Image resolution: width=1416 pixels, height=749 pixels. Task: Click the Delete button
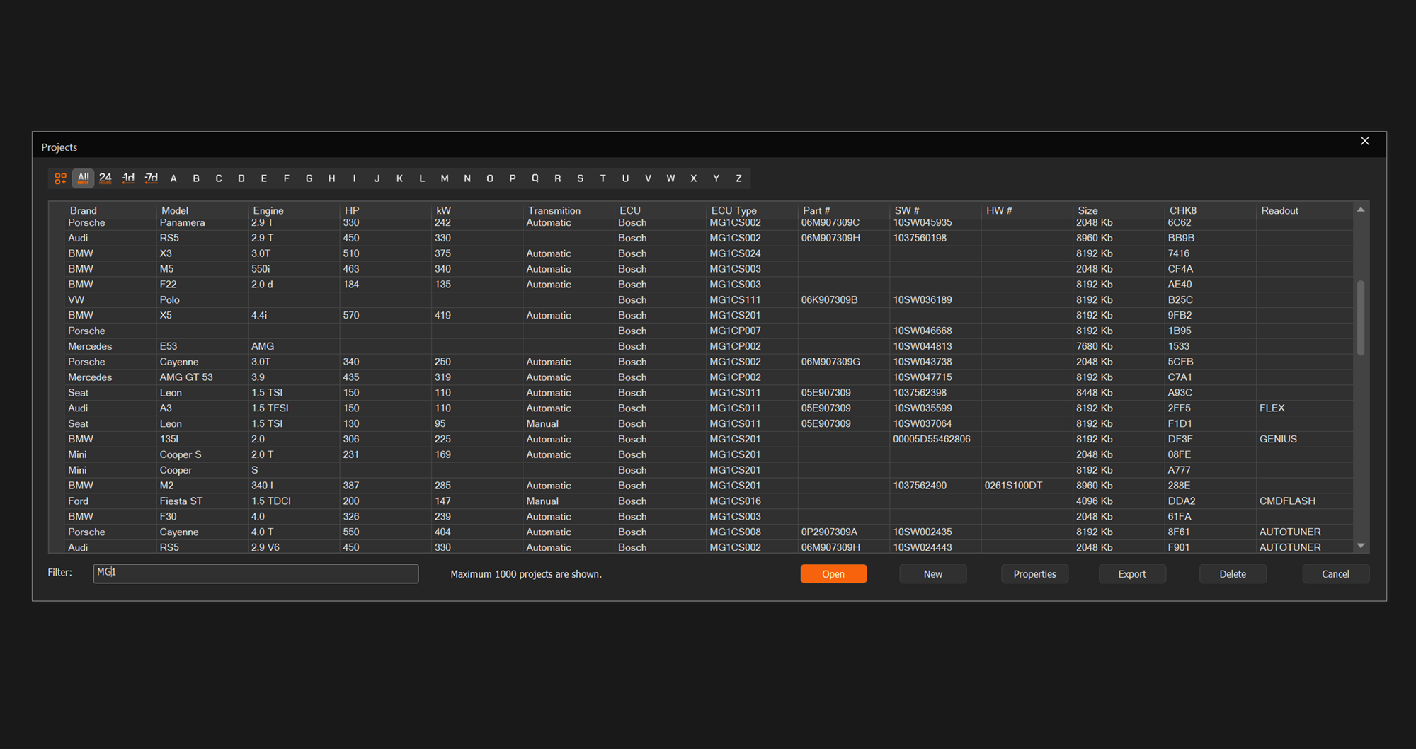pos(1232,574)
